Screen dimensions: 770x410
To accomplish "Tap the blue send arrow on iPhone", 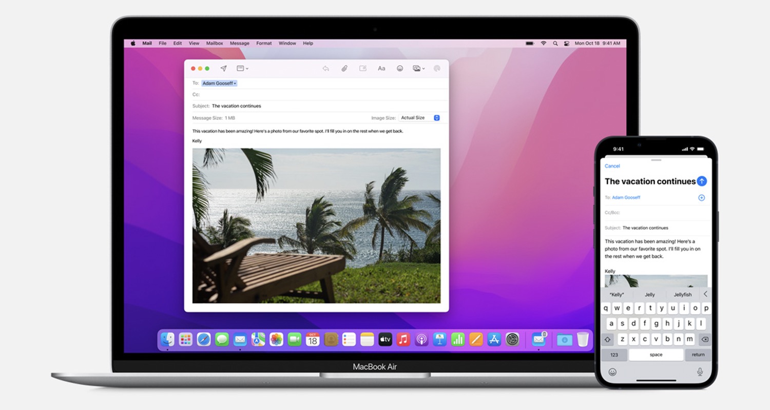I will tap(702, 181).
